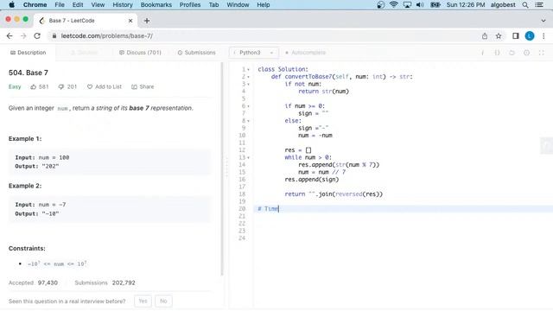Image resolution: width=553 pixels, height=311 pixels.
Task: Open a new browser tab
Action: (147, 21)
